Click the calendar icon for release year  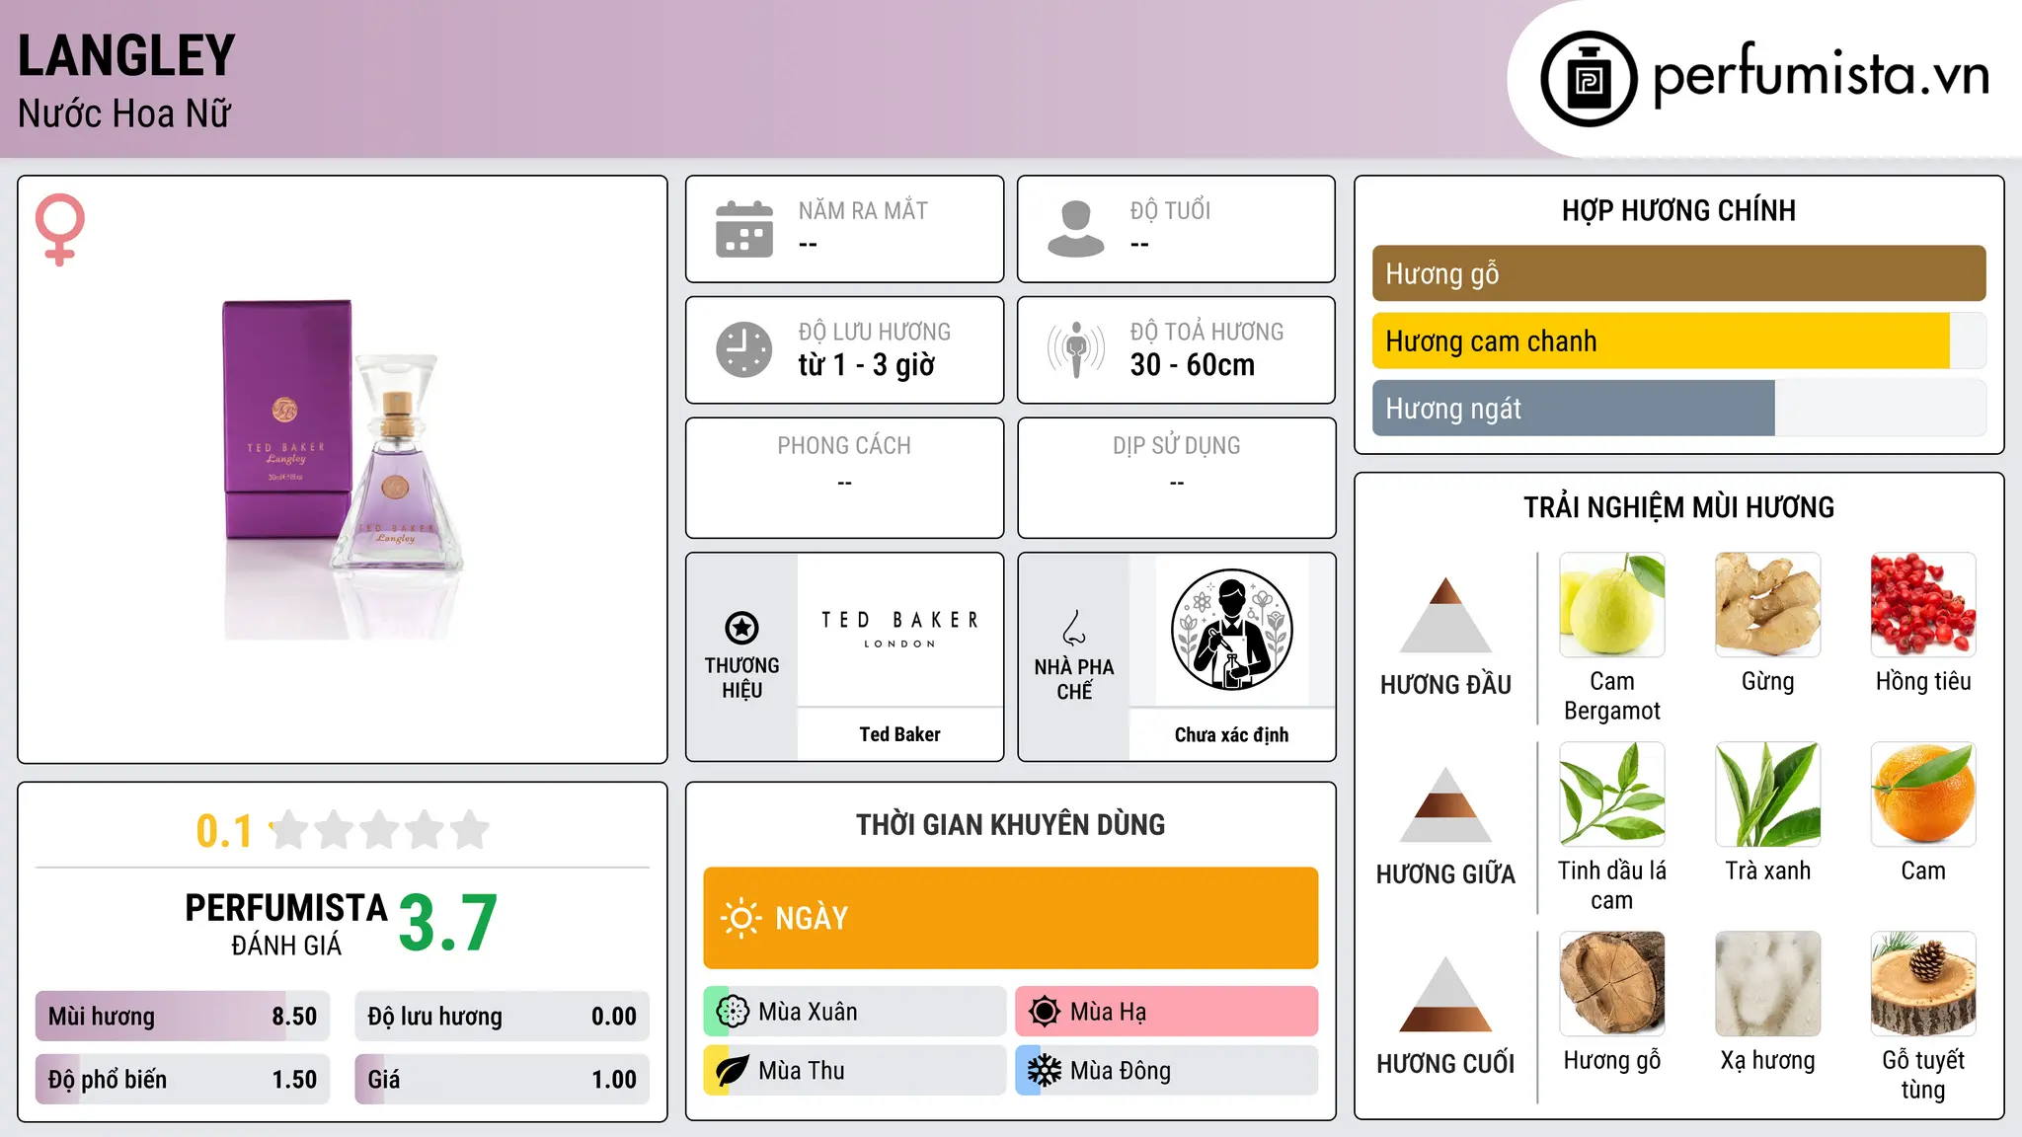[x=744, y=229]
